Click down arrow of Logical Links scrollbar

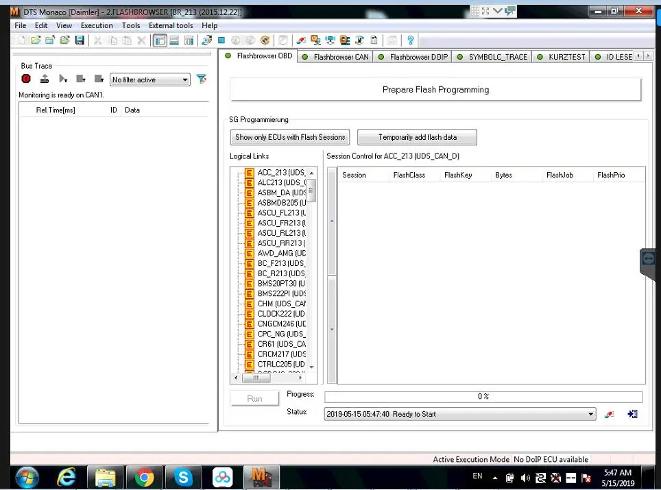point(311,367)
